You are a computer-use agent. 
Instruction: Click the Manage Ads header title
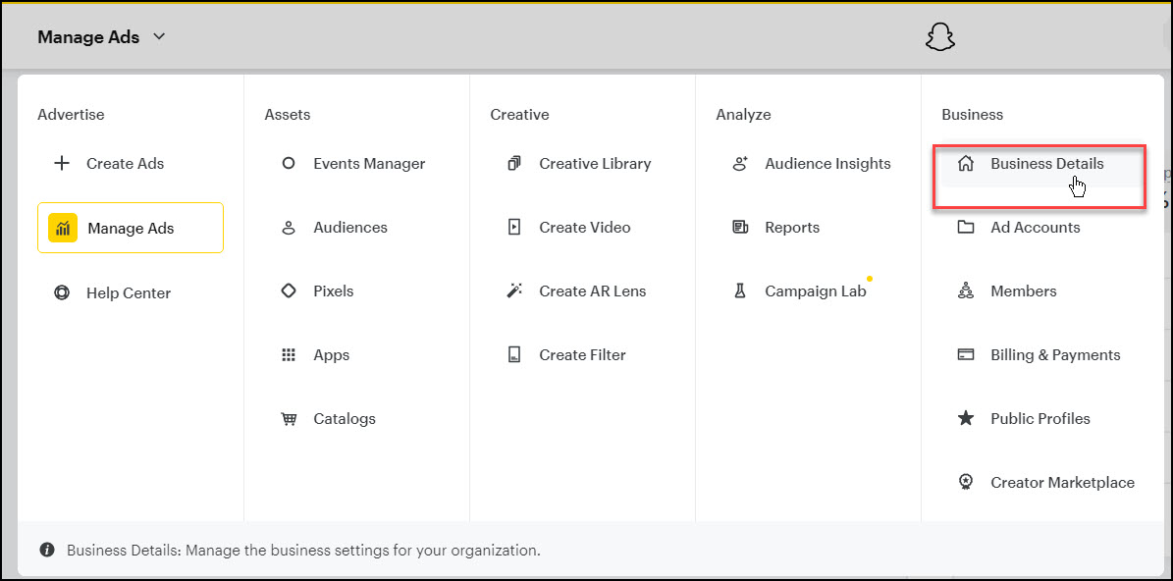point(88,37)
